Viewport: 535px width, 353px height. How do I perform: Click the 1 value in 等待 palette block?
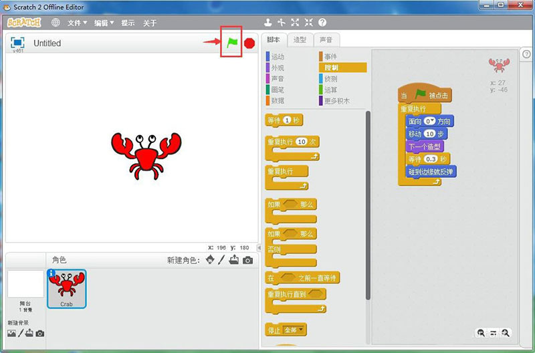pyautogui.click(x=287, y=120)
